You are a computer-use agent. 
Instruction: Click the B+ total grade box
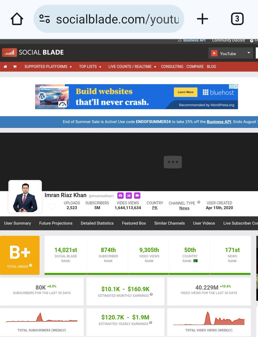20,255
